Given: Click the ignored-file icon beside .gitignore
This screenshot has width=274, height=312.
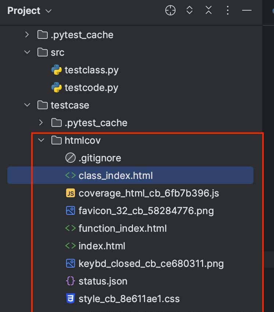Looking at the screenshot, I should click(x=70, y=158).
